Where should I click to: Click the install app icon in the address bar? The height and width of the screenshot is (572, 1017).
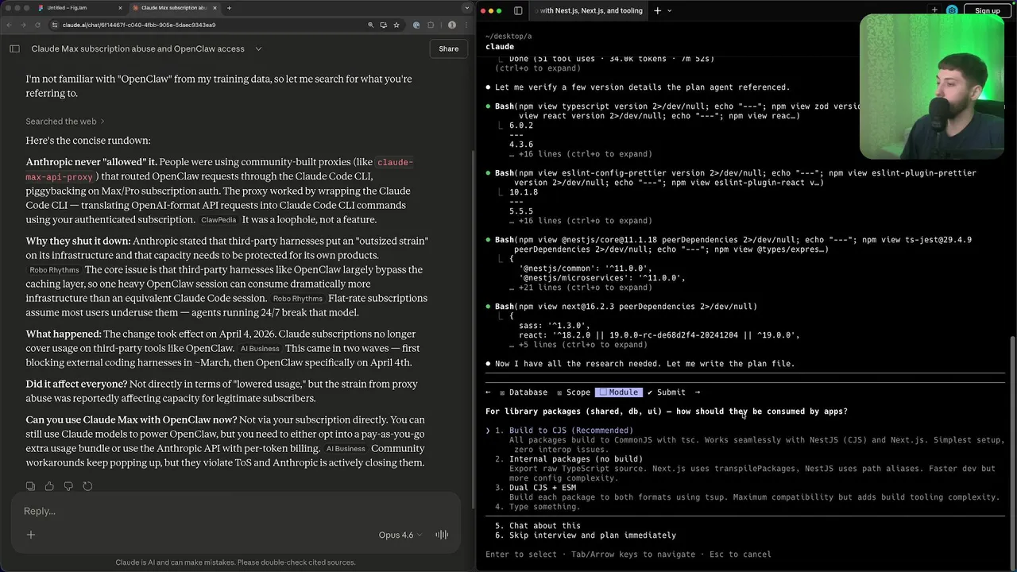point(384,25)
